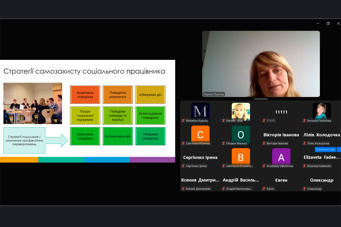The width and height of the screenshot is (341, 227).
Task: Click the large Олександр name
Action: [322, 180]
